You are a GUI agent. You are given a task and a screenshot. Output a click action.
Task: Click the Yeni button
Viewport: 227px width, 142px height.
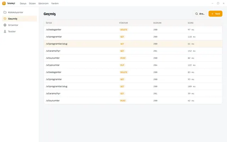coord(215,14)
